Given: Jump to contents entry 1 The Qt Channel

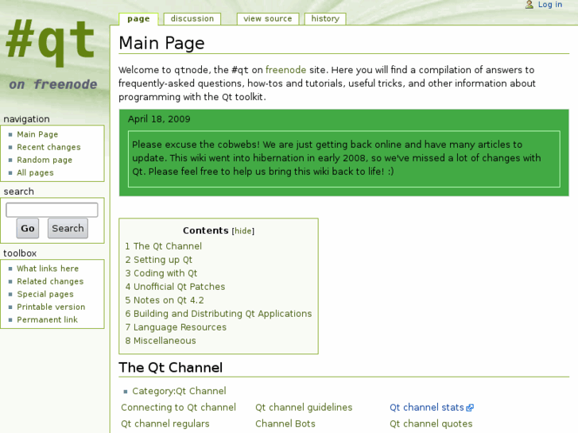Looking at the screenshot, I should point(163,246).
